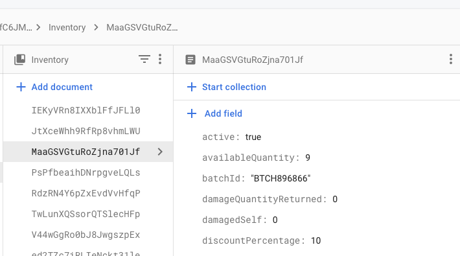Click the plus icon next to Start collection
The height and width of the screenshot is (256, 460).
coord(192,87)
